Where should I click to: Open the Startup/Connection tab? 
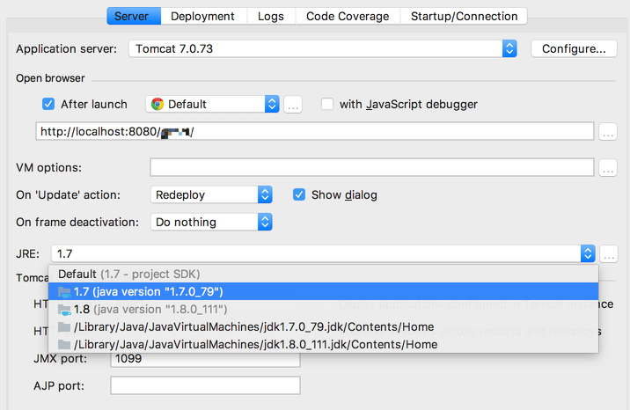coord(464,16)
